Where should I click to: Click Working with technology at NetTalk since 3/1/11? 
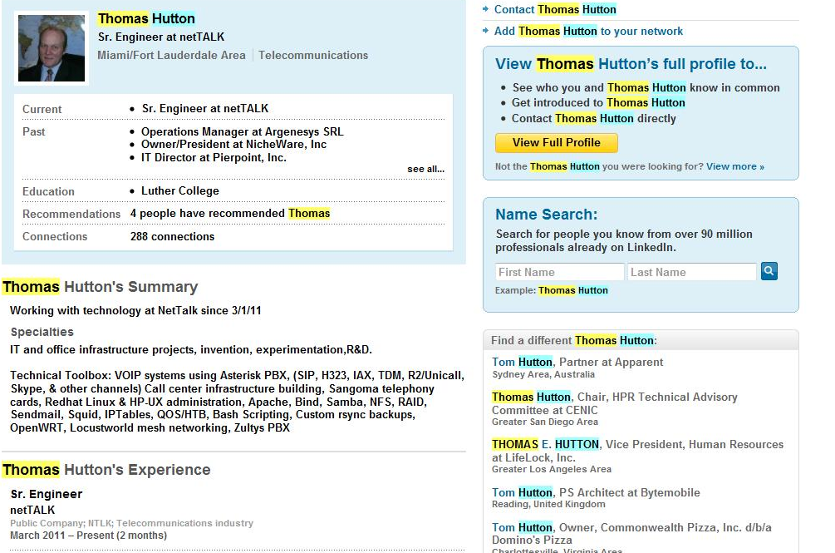pos(135,311)
